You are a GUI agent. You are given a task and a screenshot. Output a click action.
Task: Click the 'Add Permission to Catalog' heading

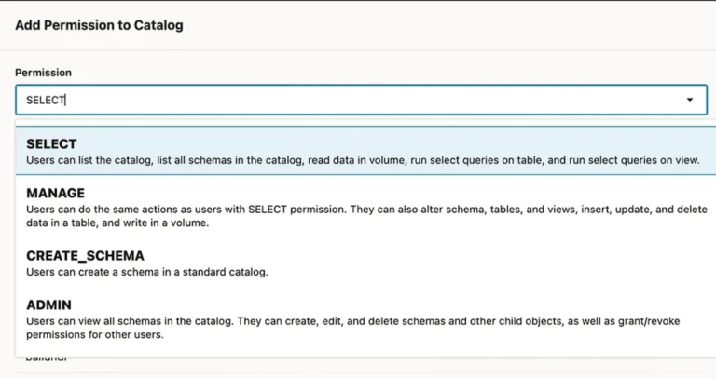coord(99,25)
